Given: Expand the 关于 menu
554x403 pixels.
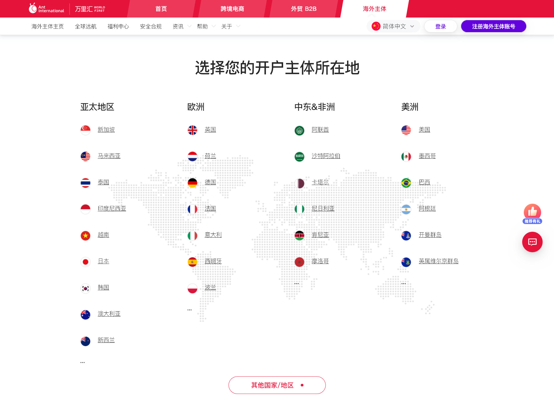Looking at the screenshot, I should [230, 26].
